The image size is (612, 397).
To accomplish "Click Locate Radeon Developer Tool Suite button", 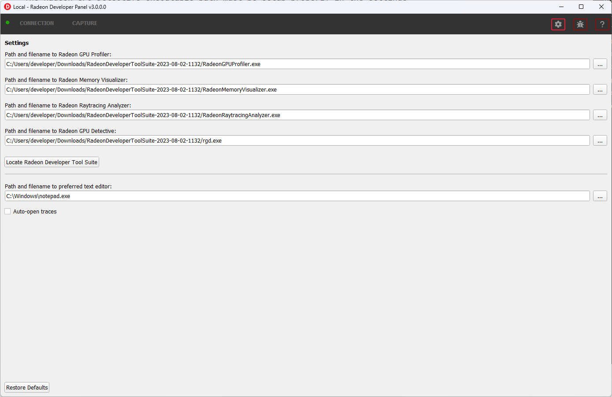I will 52,162.
